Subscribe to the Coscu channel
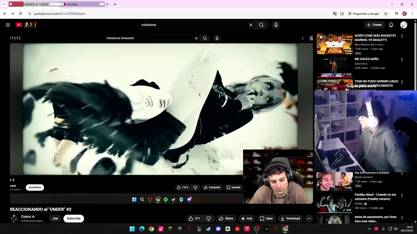Image resolution: width=417 pixels, height=234 pixels. [x=74, y=218]
